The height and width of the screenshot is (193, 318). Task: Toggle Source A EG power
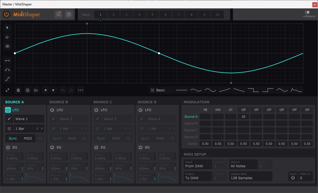pos(8,147)
